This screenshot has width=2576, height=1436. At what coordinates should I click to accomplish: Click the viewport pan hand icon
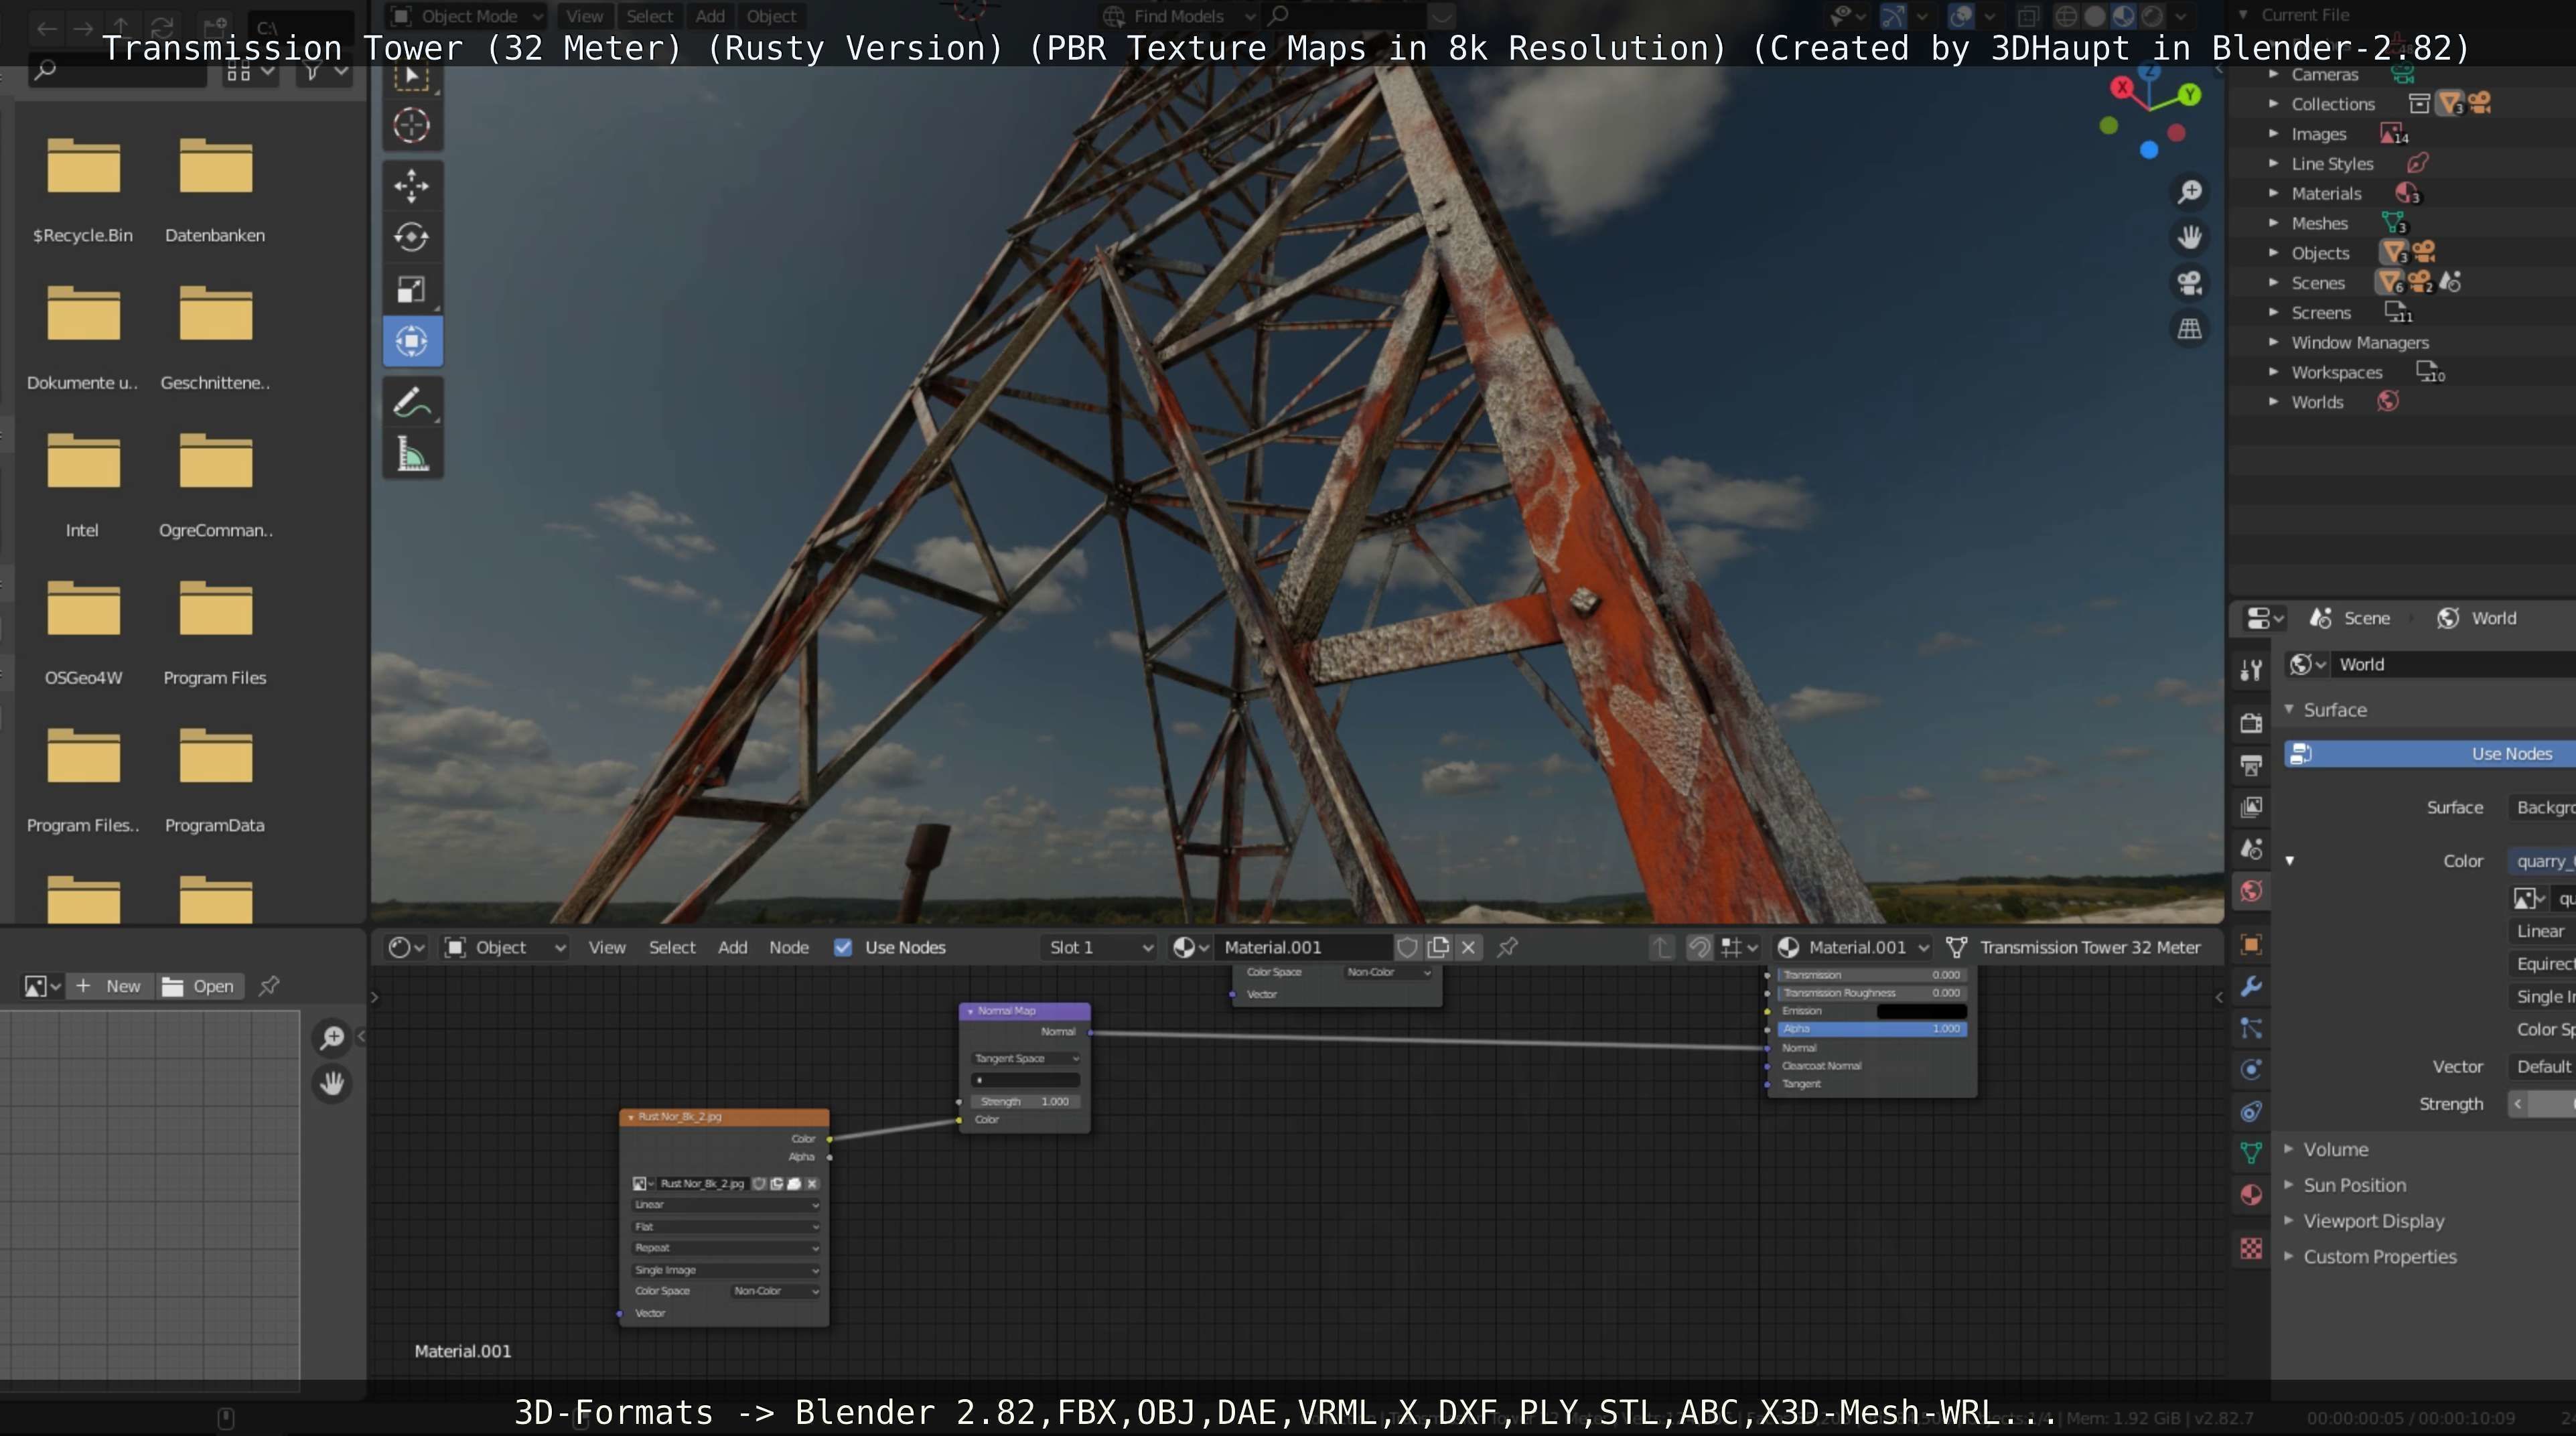(x=2189, y=237)
